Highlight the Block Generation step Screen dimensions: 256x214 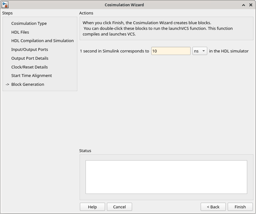[x=28, y=84]
